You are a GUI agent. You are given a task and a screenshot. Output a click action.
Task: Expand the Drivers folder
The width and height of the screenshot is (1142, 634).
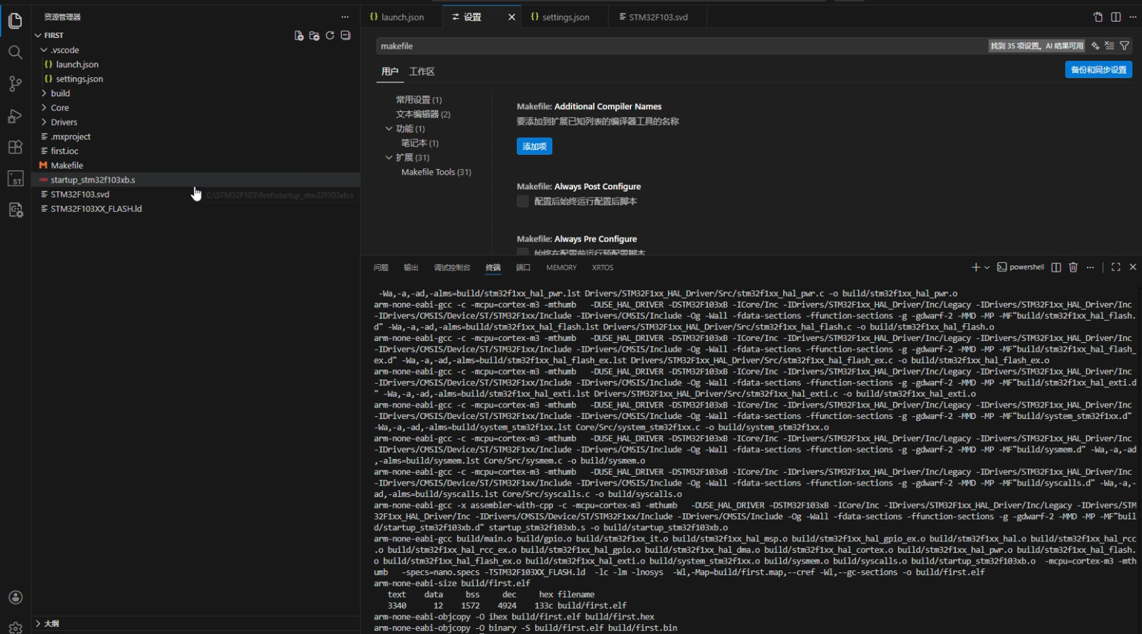tap(64, 122)
